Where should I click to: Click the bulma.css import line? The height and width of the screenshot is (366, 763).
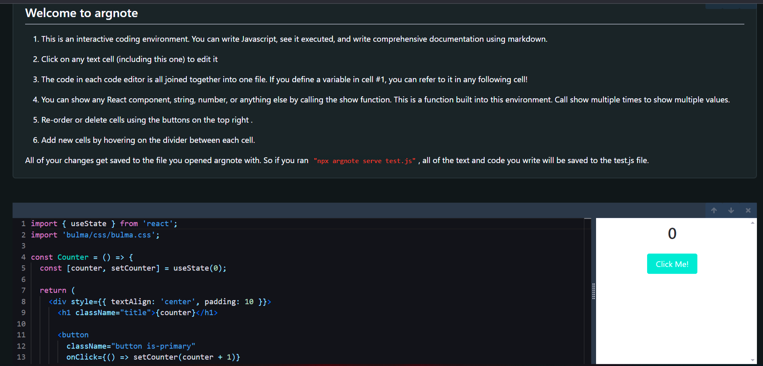coord(95,235)
